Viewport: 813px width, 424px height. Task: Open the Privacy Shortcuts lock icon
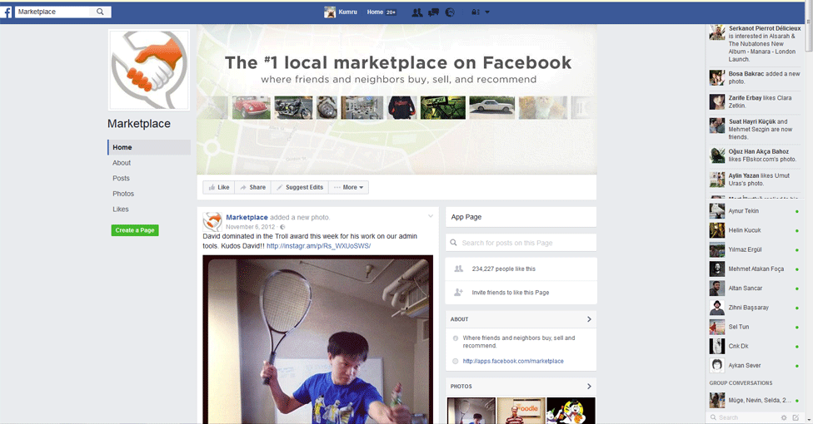click(476, 12)
